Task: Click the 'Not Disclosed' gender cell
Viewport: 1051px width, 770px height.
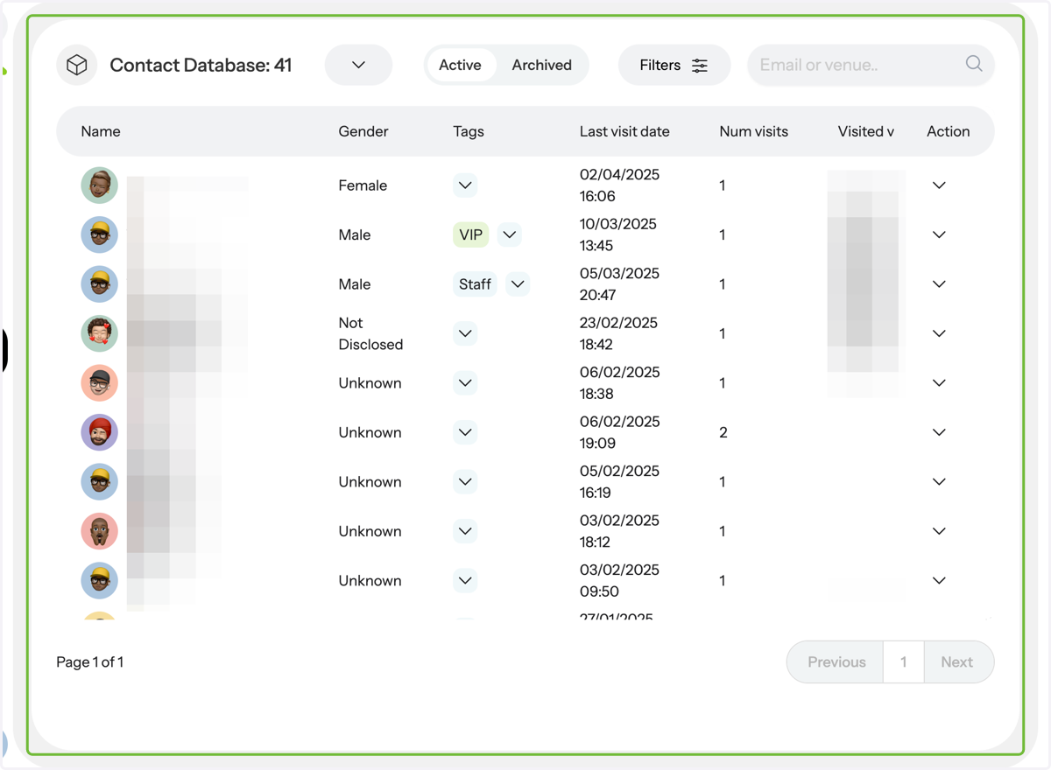Action: coord(370,333)
